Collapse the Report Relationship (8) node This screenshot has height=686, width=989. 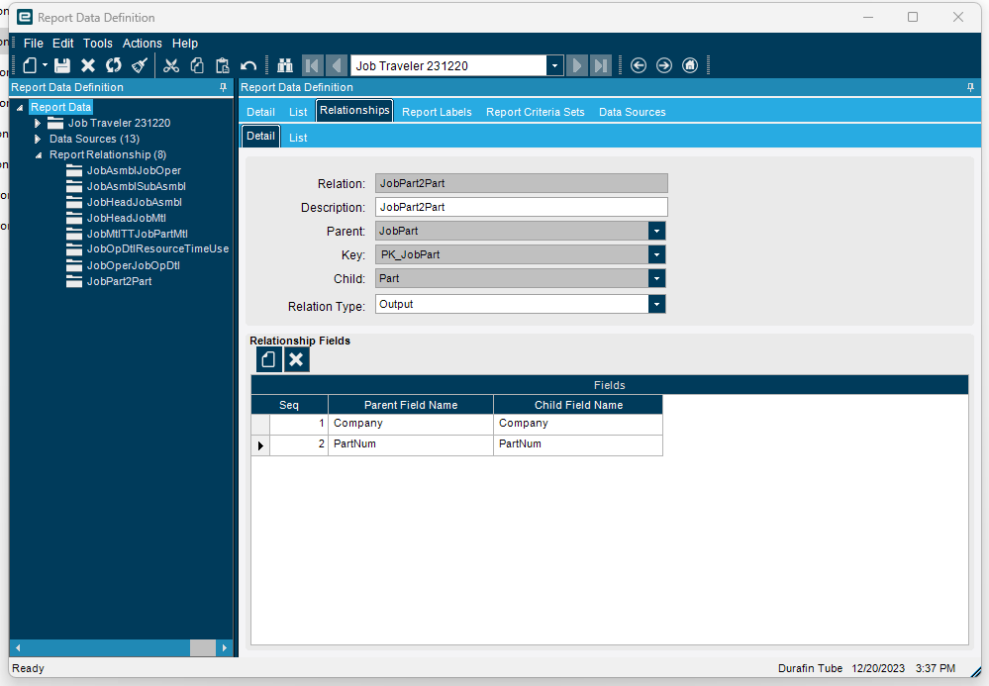pyautogui.click(x=38, y=154)
